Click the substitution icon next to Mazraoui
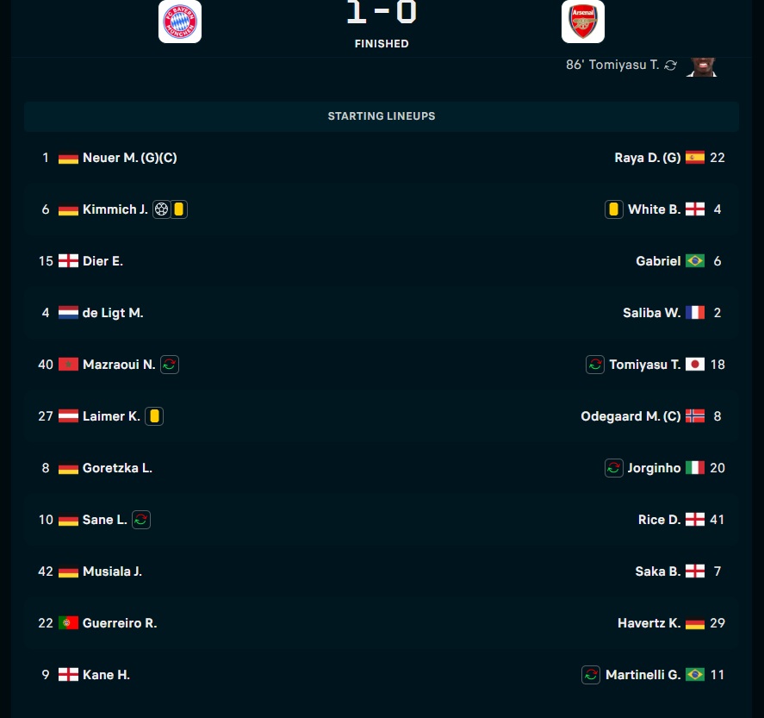Image resolution: width=764 pixels, height=718 pixels. [170, 365]
